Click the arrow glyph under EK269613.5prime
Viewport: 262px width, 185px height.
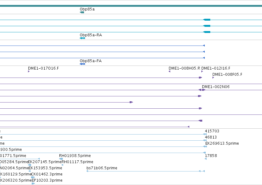pyautogui.click(x=205, y=147)
